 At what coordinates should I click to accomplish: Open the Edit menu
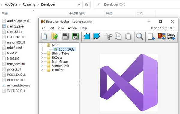[51, 28]
